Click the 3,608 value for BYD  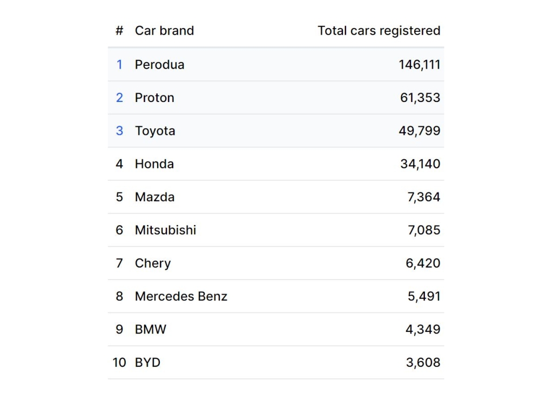pos(423,363)
